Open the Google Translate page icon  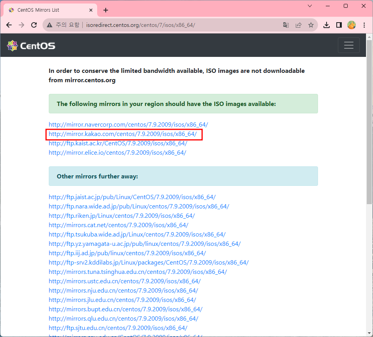coord(286,25)
